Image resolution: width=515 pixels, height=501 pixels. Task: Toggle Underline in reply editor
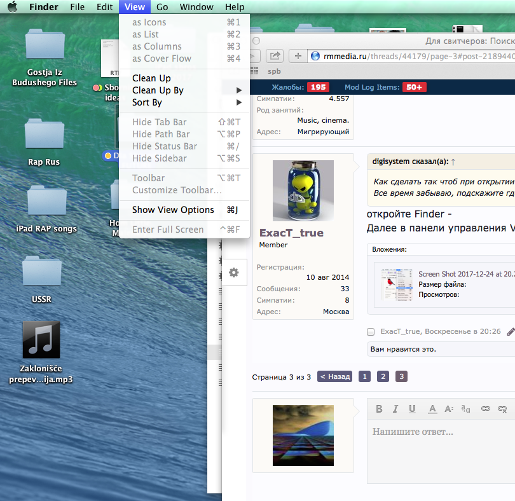pyautogui.click(x=412, y=409)
